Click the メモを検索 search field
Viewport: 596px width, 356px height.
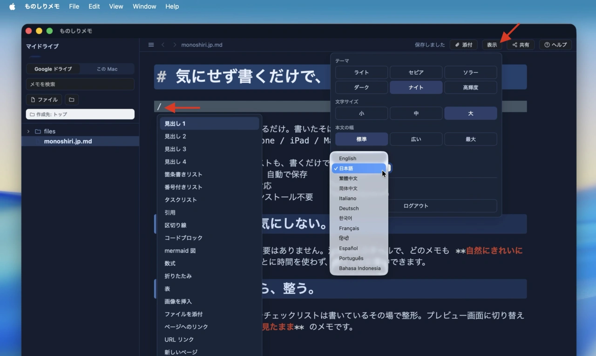80,84
